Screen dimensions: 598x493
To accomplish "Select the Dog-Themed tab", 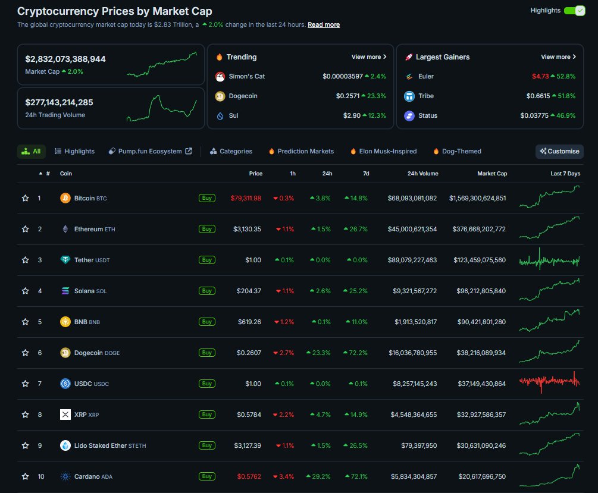I will coord(457,152).
